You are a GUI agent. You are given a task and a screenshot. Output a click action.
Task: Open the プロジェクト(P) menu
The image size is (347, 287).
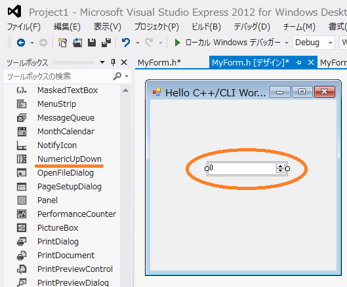click(x=157, y=27)
